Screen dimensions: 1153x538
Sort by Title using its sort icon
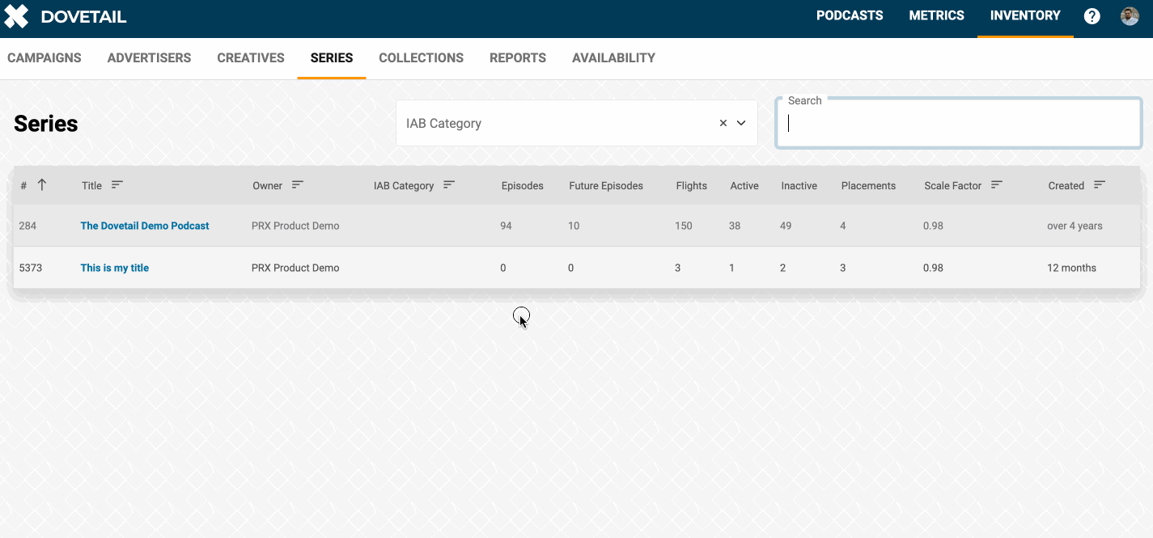[x=117, y=185]
